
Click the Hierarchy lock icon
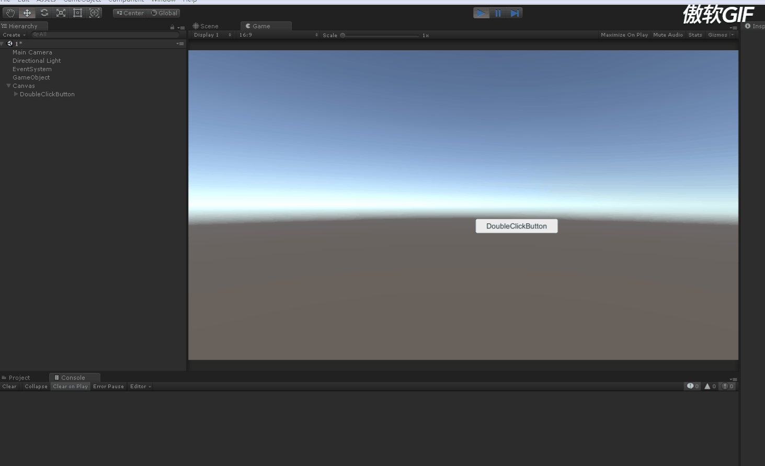(x=173, y=26)
